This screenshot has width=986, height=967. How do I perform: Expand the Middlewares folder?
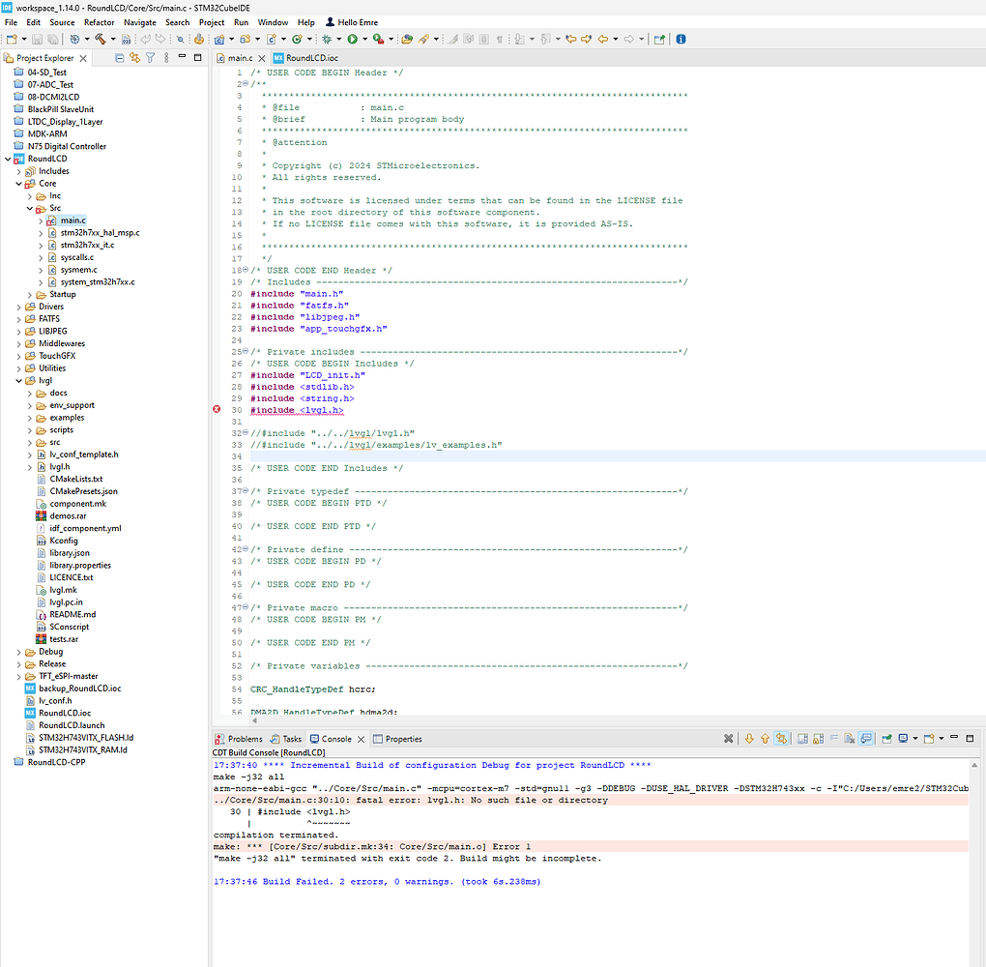point(18,342)
